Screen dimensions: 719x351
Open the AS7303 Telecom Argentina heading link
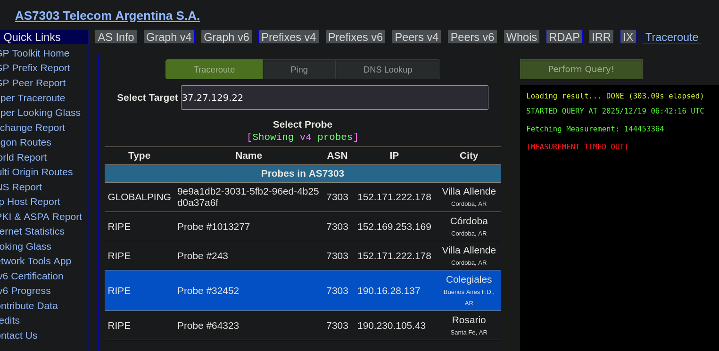tap(107, 16)
